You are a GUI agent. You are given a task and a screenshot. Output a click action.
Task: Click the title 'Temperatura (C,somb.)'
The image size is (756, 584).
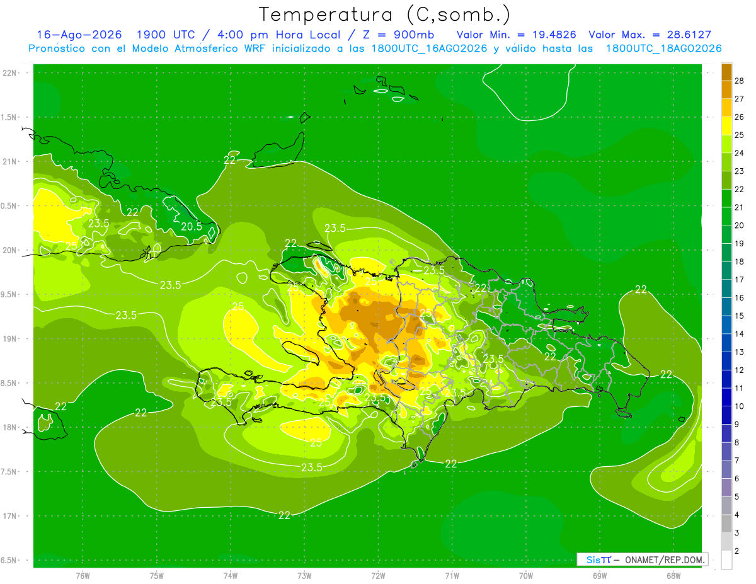point(385,15)
